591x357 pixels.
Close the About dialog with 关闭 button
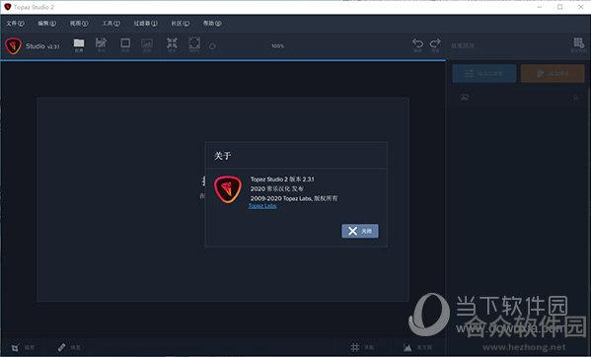click(x=360, y=231)
